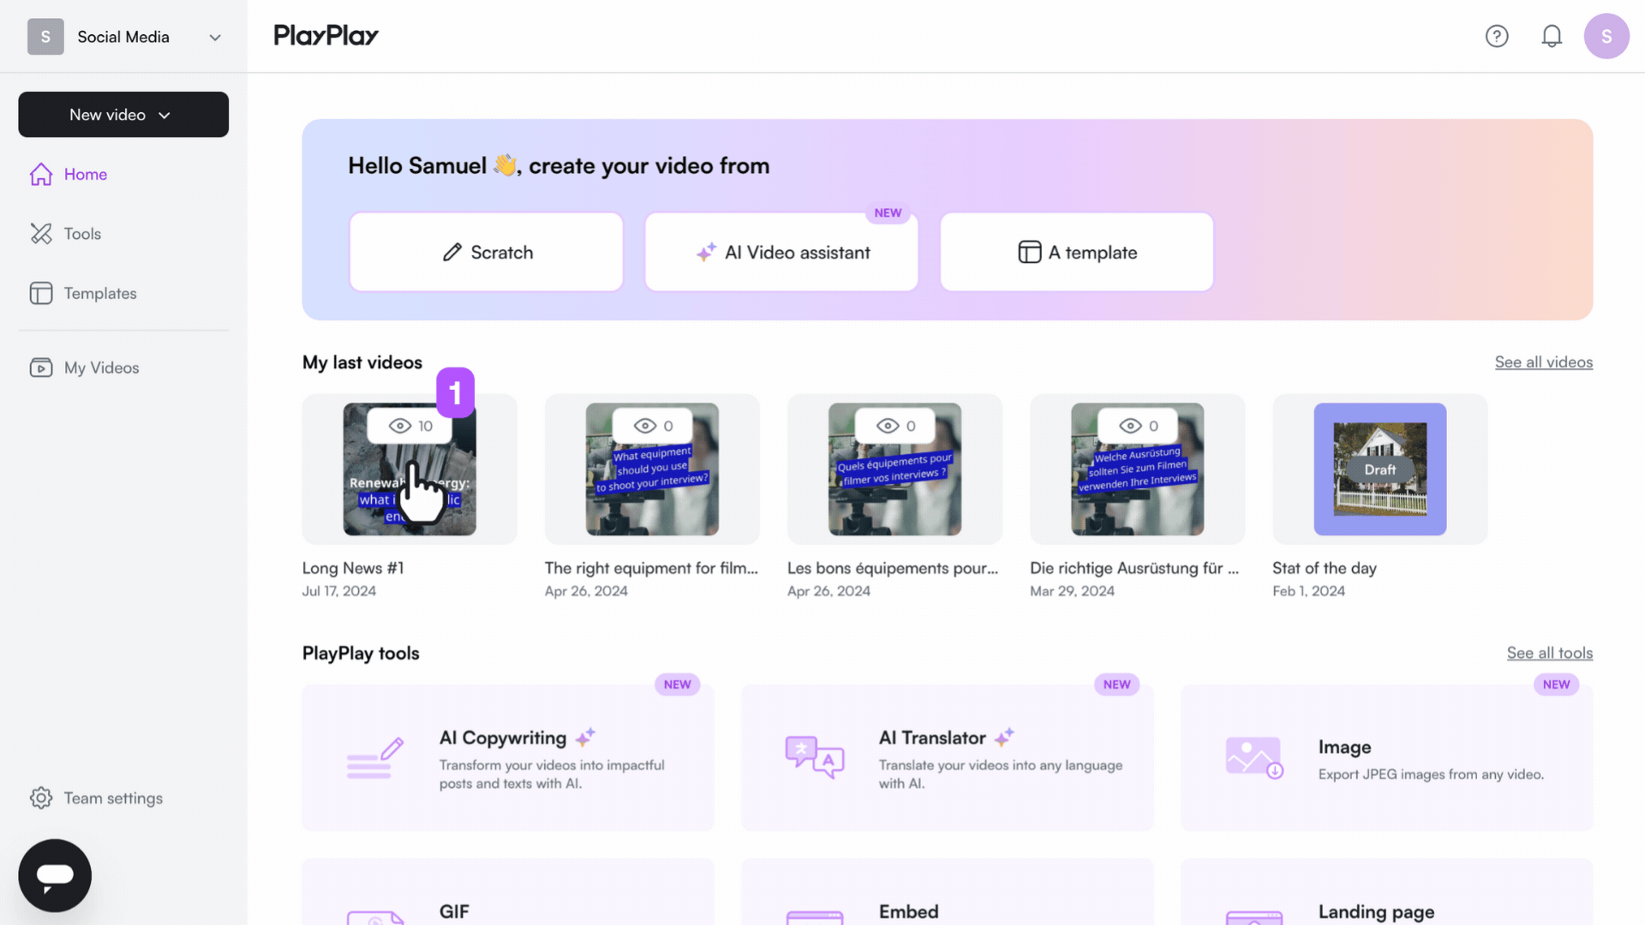Click the Draft badge on Stat of the day
Image resolution: width=1645 pixels, height=925 pixels.
pyautogui.click(x=1380, y=469)
